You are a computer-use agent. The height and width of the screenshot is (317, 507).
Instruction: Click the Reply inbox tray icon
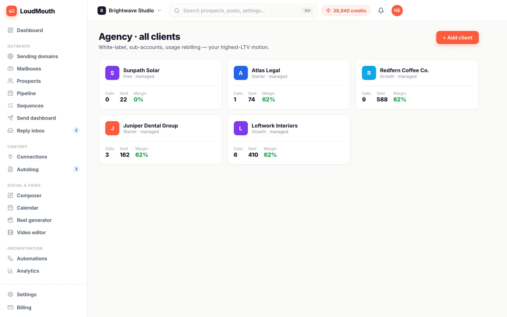click(10, 131)
